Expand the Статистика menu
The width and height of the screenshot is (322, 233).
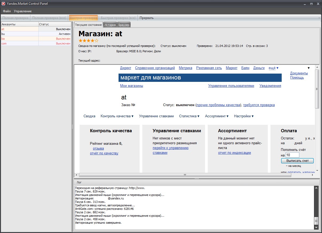click(189, 116)
